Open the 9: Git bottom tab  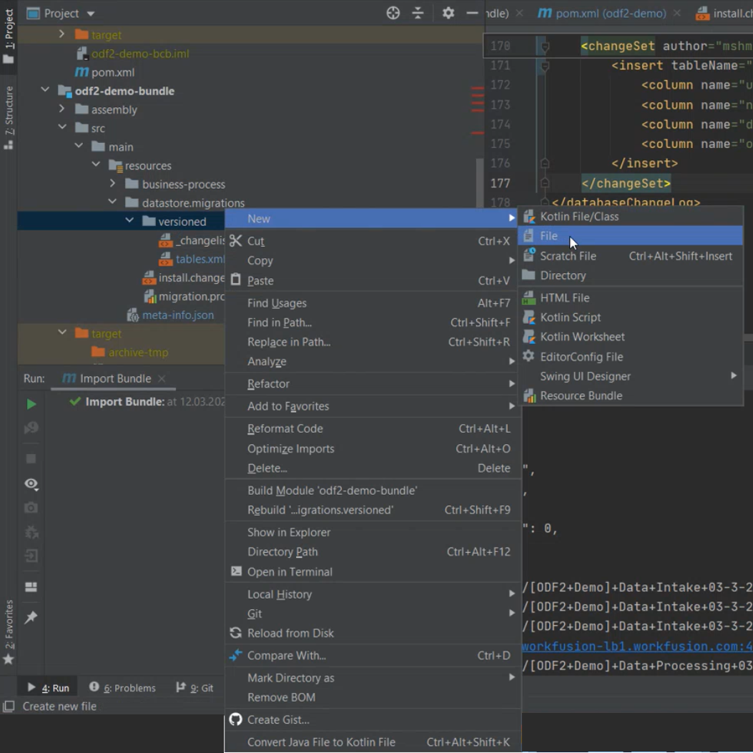tap(195, 688)
